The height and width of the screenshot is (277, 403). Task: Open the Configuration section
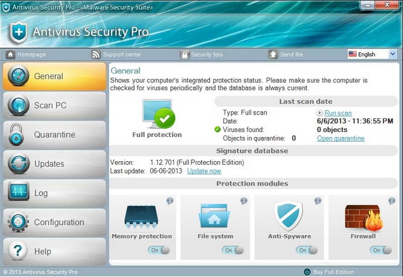[55, 222]
